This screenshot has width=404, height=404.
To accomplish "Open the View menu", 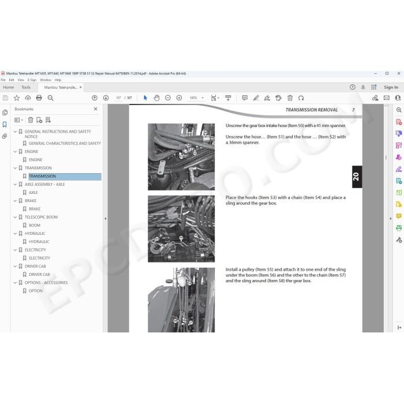I will [21, 80].
